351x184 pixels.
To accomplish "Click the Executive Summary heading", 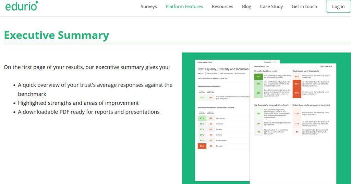I will coord(57,35).
